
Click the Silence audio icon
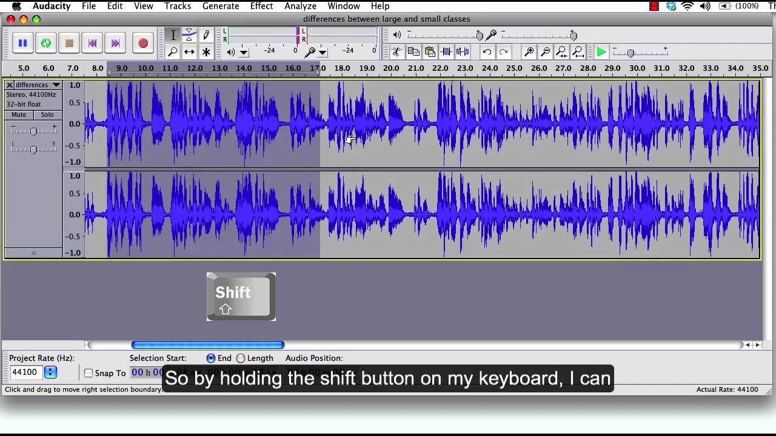point(463,51)
